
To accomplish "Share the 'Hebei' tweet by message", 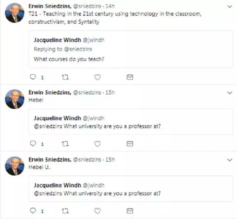I will (x=130, y=144).
